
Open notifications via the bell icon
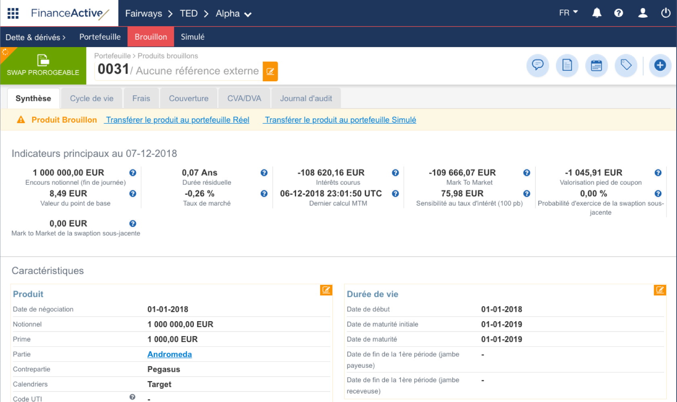tap(597, 12)
